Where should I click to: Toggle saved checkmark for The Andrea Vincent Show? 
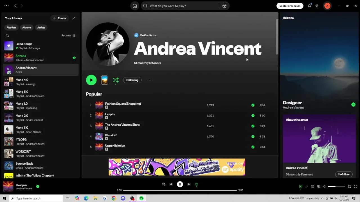click(253, 126)
